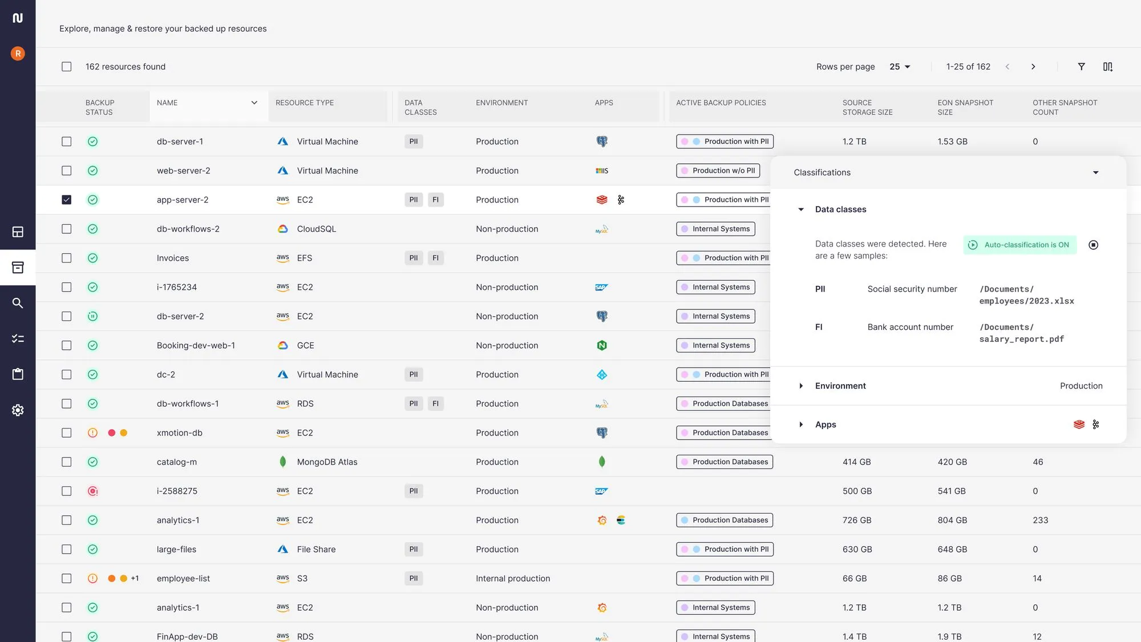
Task: Open the dashboard icon in sidebar
Action: pos(18,232)
